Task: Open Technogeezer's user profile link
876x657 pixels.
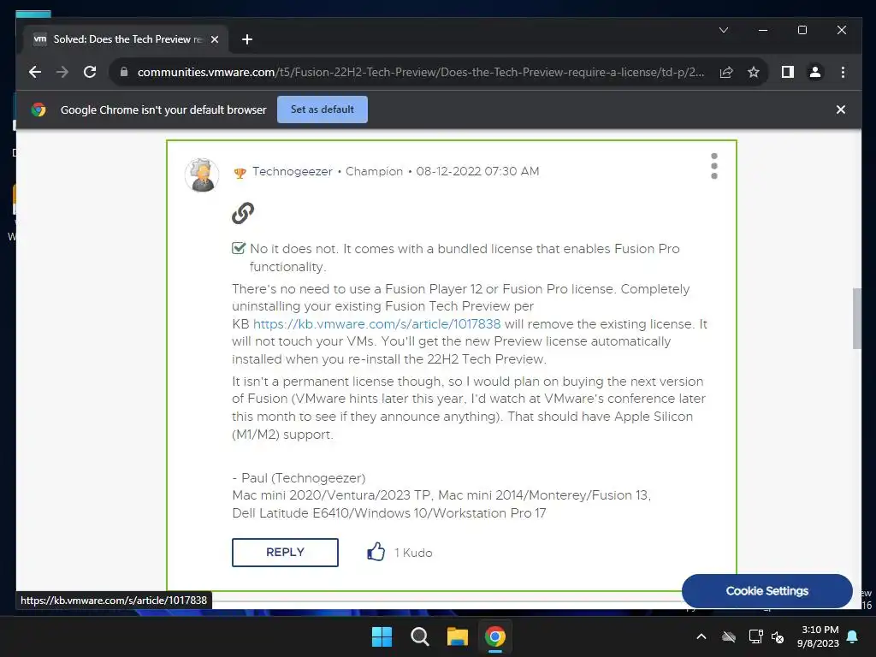Action: (293, 171)
